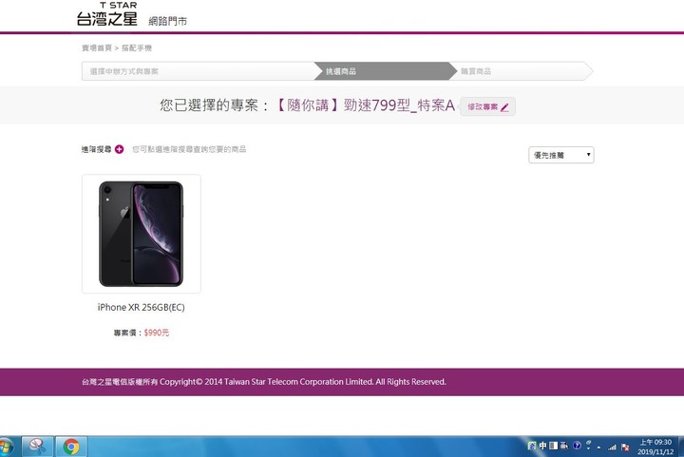
Task: Click the 搭配手機 breadcrumb
Action: point(137,48)
